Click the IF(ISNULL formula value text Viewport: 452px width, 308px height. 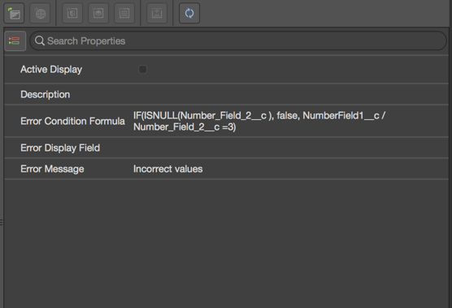(259, 121)
